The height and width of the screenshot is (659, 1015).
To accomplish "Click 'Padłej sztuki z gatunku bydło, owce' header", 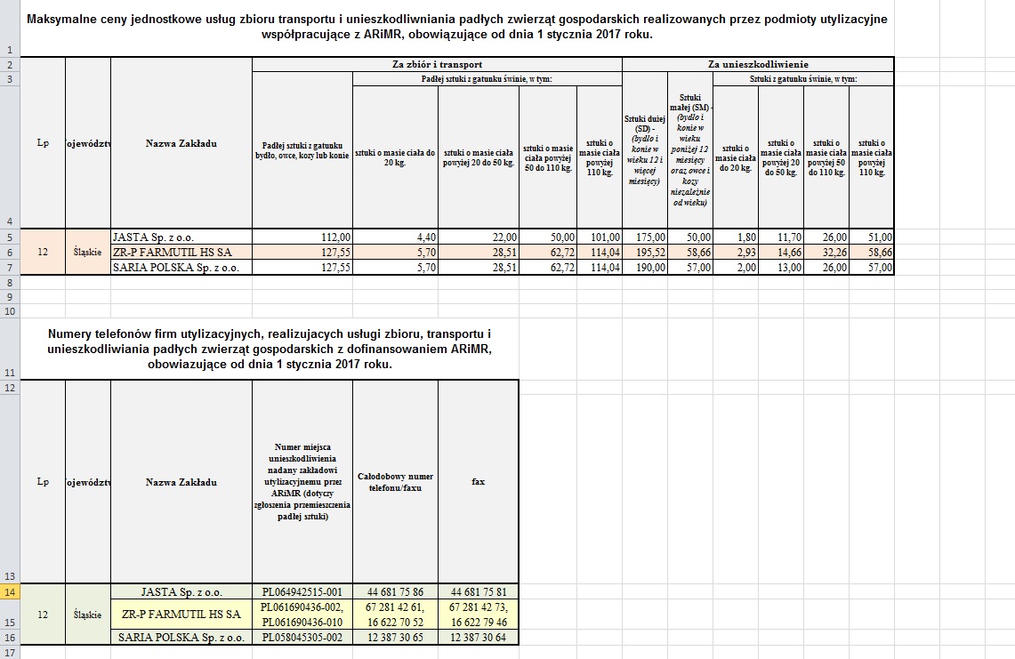I will [302, 150].
